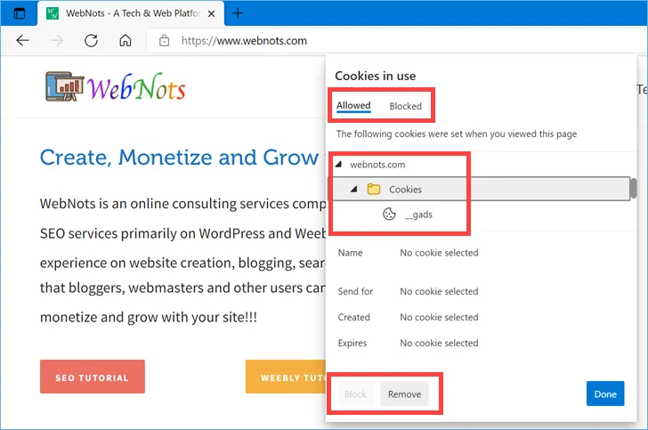
Task: Go to Home page icon
Action: (x=126, y=41)
